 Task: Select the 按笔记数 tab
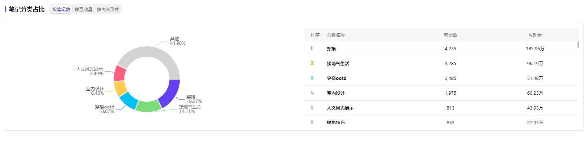61,10
